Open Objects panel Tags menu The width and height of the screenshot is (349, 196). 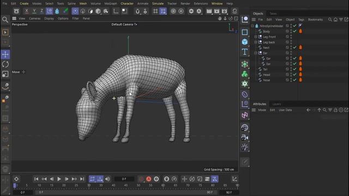point(301,20)
